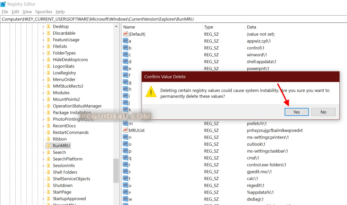Click the Registry Editor title bar icon
Image resolution: width=347 pixels, height=205 pixels.
pyautogui.click(x=3, y=4)
